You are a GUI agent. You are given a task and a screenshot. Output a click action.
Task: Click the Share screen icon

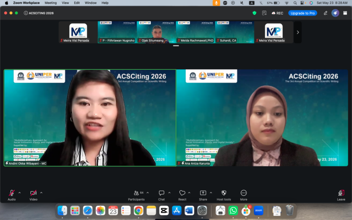(203, 193)
